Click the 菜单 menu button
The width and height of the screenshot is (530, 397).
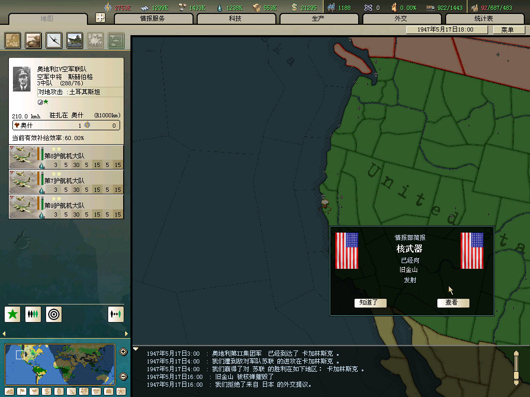508,29
